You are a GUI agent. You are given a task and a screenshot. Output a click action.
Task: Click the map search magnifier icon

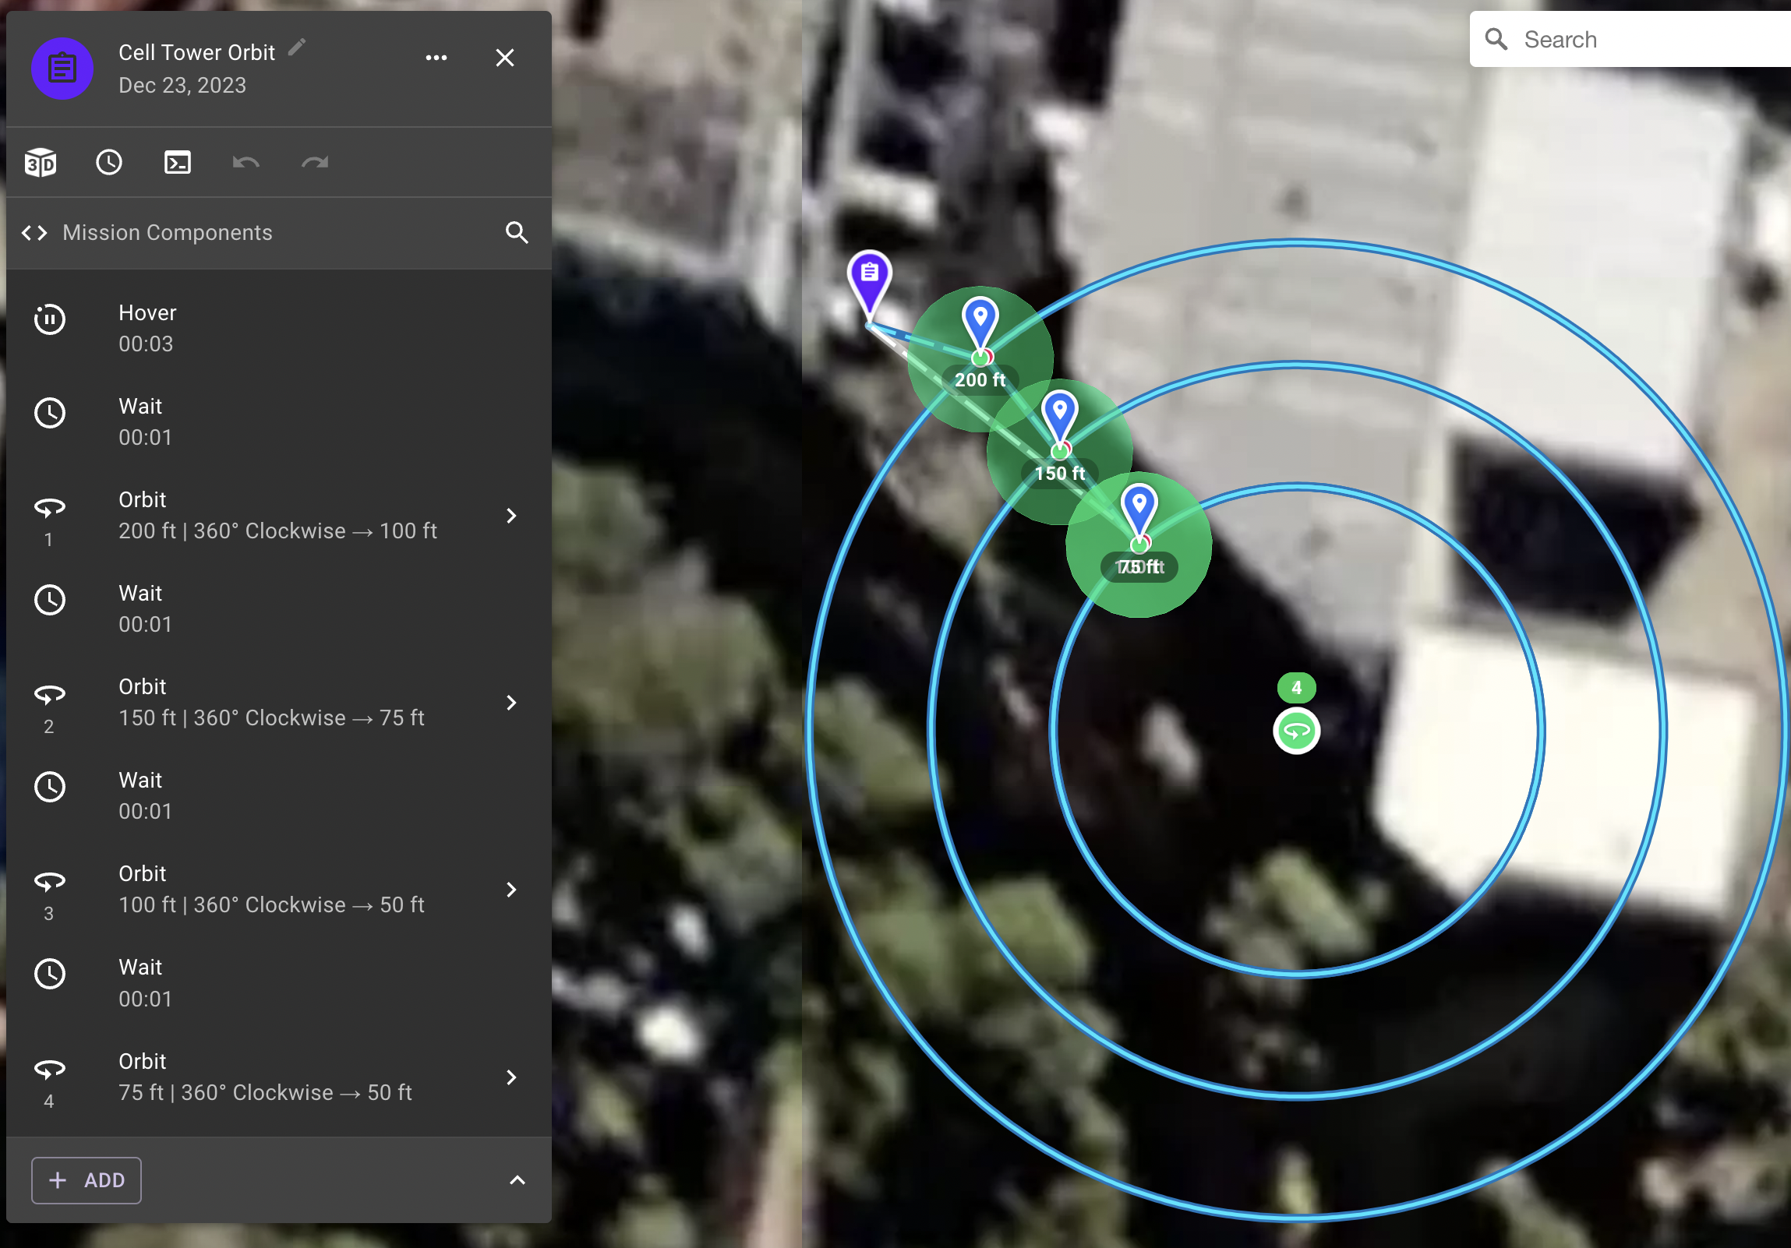click(1496, 39)
